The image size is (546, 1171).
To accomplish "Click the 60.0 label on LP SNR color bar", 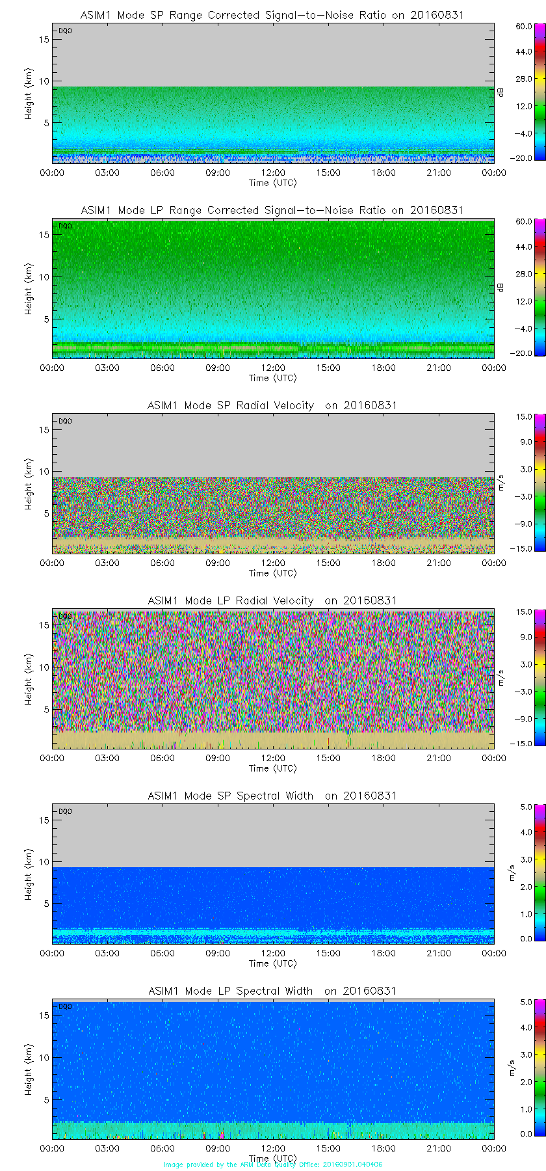I will tap(524, 222).
